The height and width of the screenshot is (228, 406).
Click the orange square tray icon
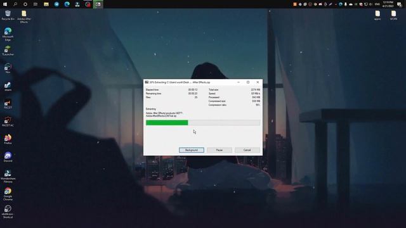[295, 4]
